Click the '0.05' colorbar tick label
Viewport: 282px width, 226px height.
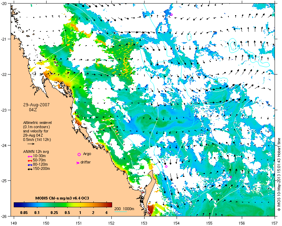tap(24, 213)
